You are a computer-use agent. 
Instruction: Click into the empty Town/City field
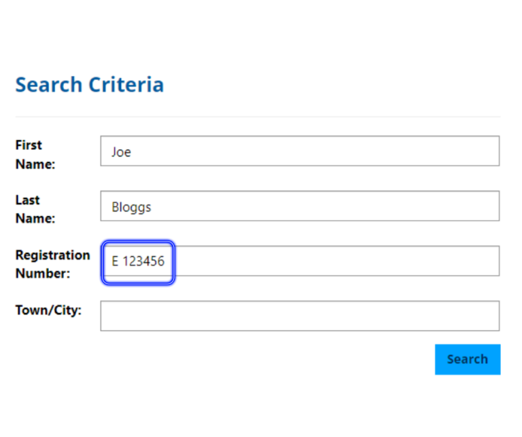(300, 316)
